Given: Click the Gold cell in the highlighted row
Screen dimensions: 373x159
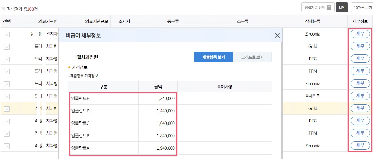Looking at the screenshot, I should (312, 108).
